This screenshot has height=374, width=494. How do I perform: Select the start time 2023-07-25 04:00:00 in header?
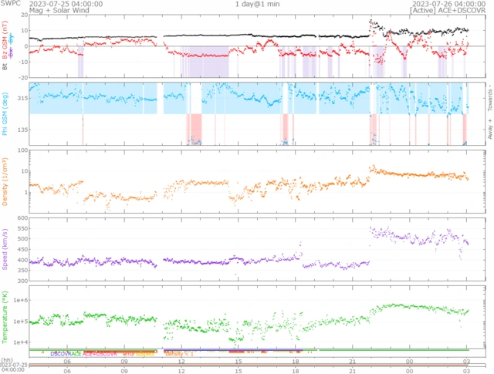pos(66,4)
